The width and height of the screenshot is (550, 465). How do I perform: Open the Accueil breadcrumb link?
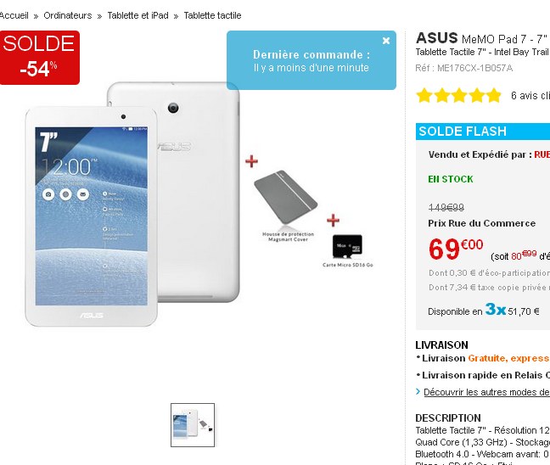point(14,16)
